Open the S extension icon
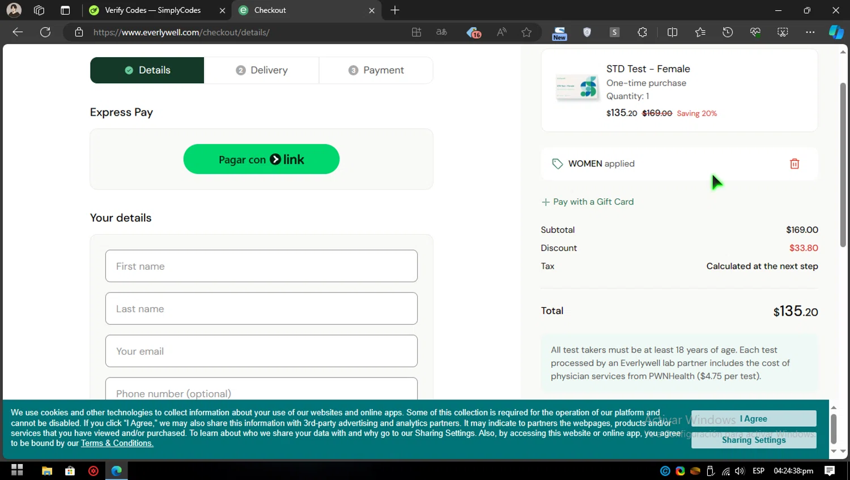The height and width of the screenshot is (480, 850). pyautogui.click(x=614, y=32)
